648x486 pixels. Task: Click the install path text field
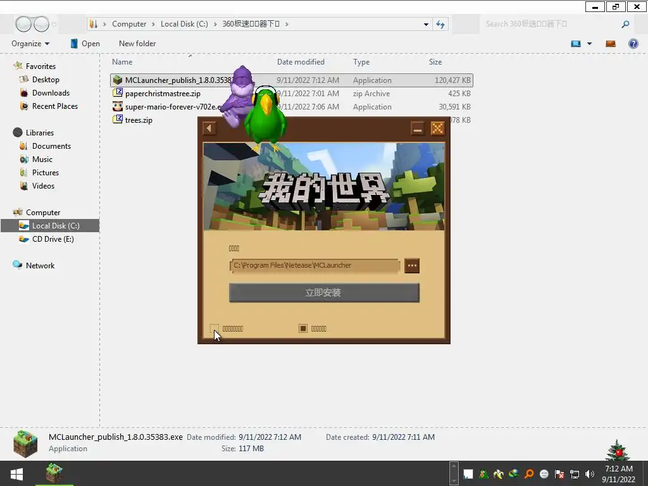pos(315,265)
